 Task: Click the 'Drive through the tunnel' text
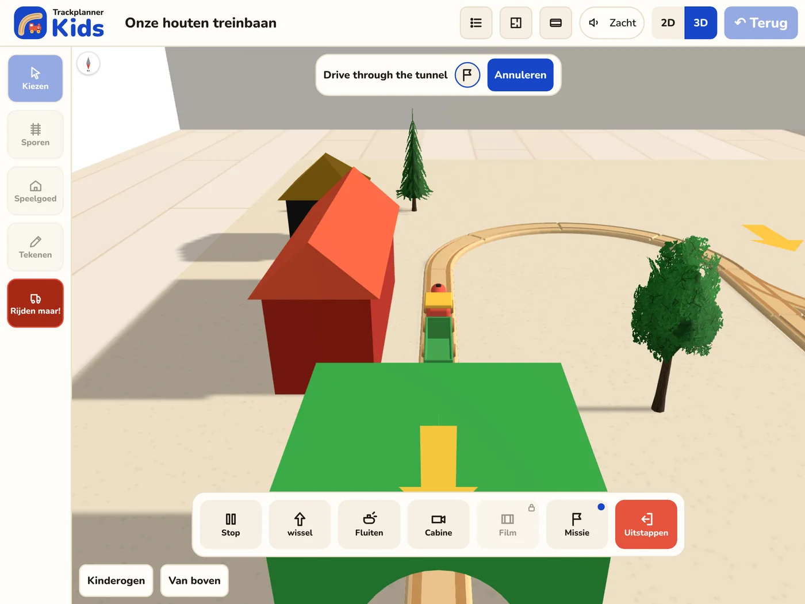[x=385, y=75]
